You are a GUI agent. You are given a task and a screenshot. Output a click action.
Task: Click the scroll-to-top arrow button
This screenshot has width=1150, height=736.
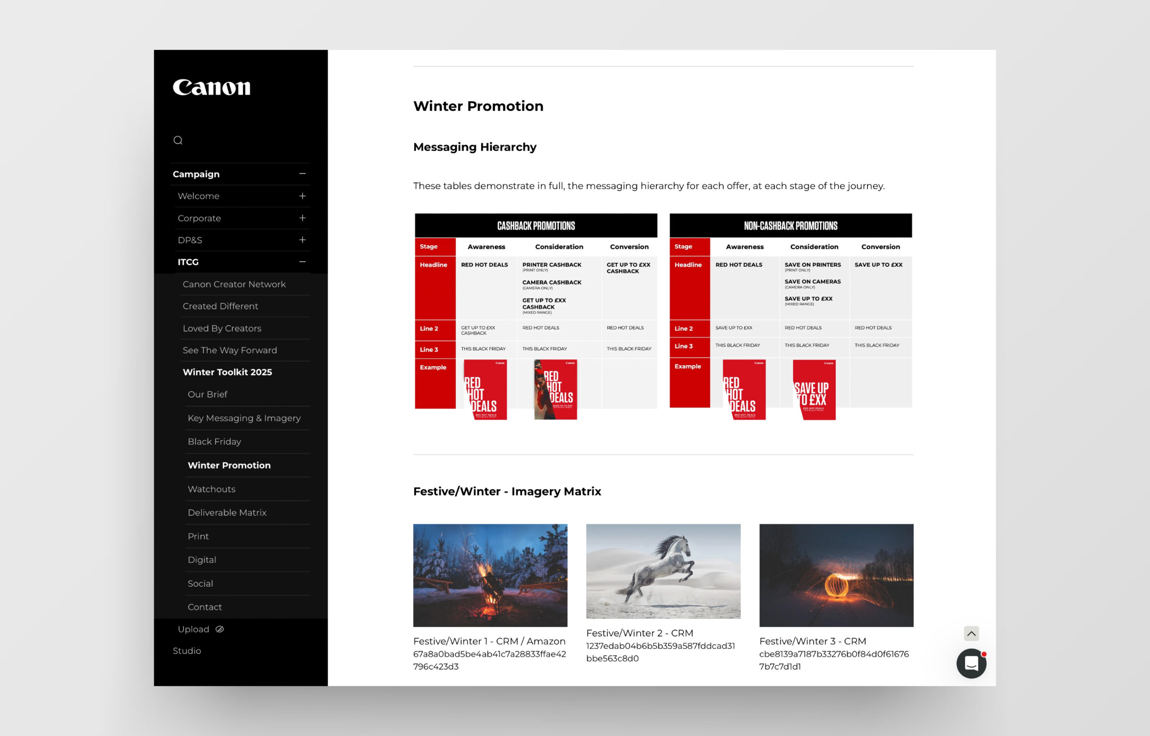pyautogui.click(x=971, y=633)
